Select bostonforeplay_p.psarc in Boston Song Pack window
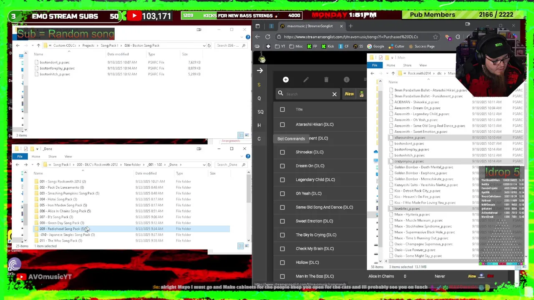The height and width of the screenshot is (300, 534). pyautogui.click(x=57, y=68)
